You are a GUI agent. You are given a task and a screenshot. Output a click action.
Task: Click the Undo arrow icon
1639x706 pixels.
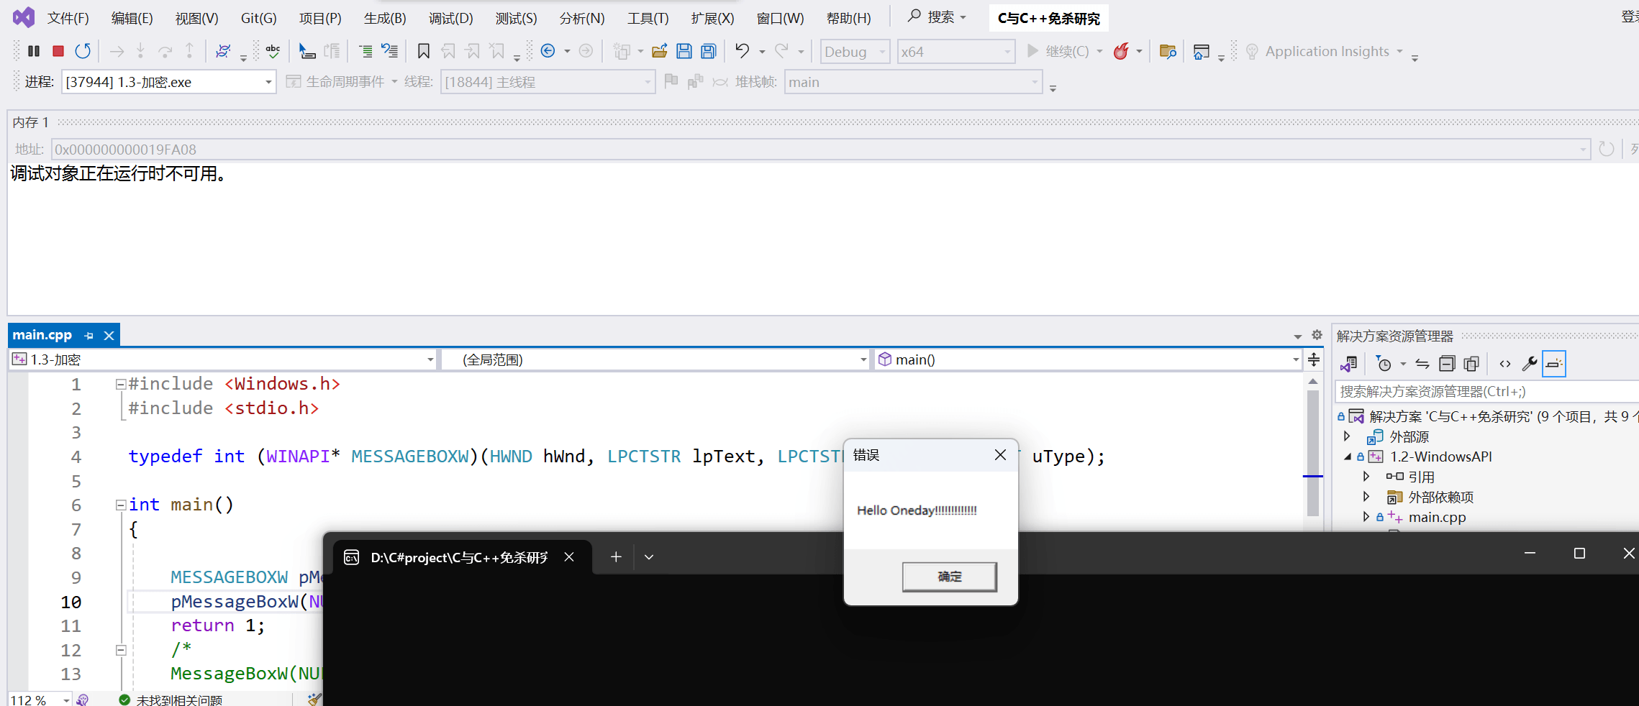pyautogui.click(x=742, y=51)
